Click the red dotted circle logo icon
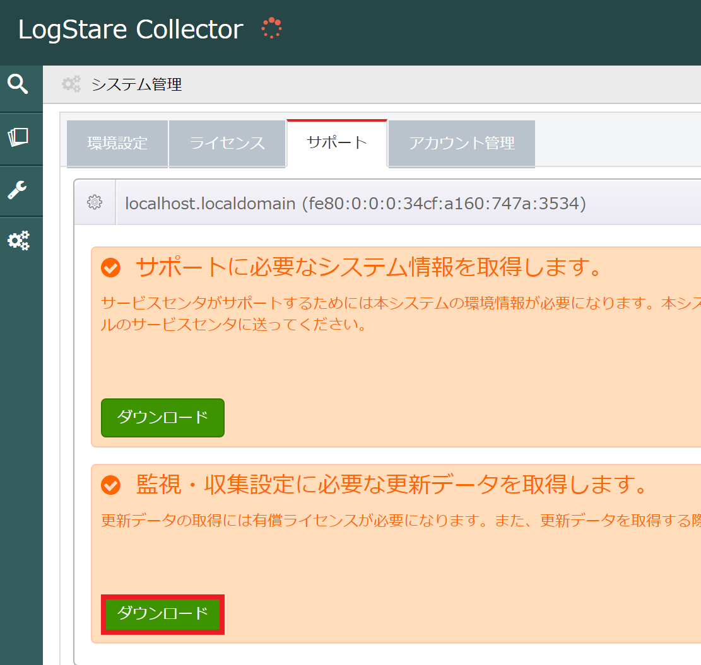 [271, 28]
